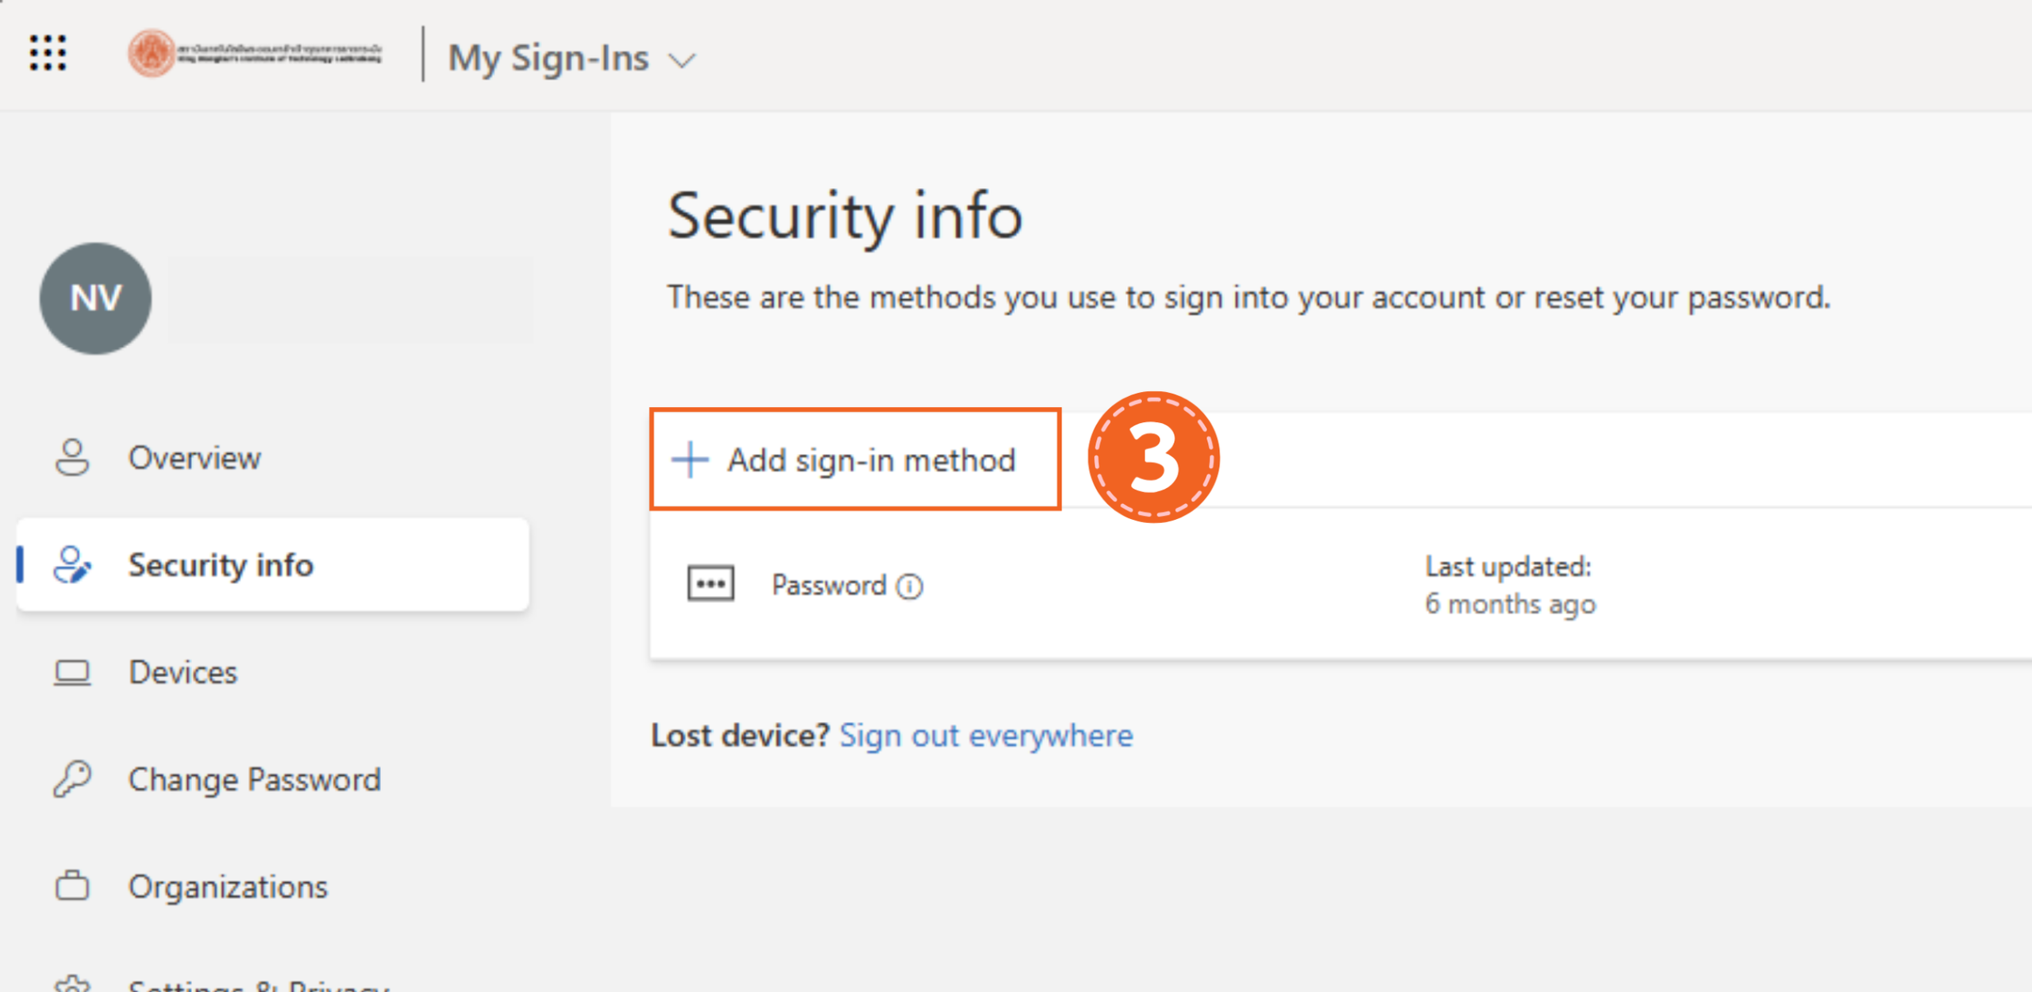Click the Overview person icon

coord(72,458)
